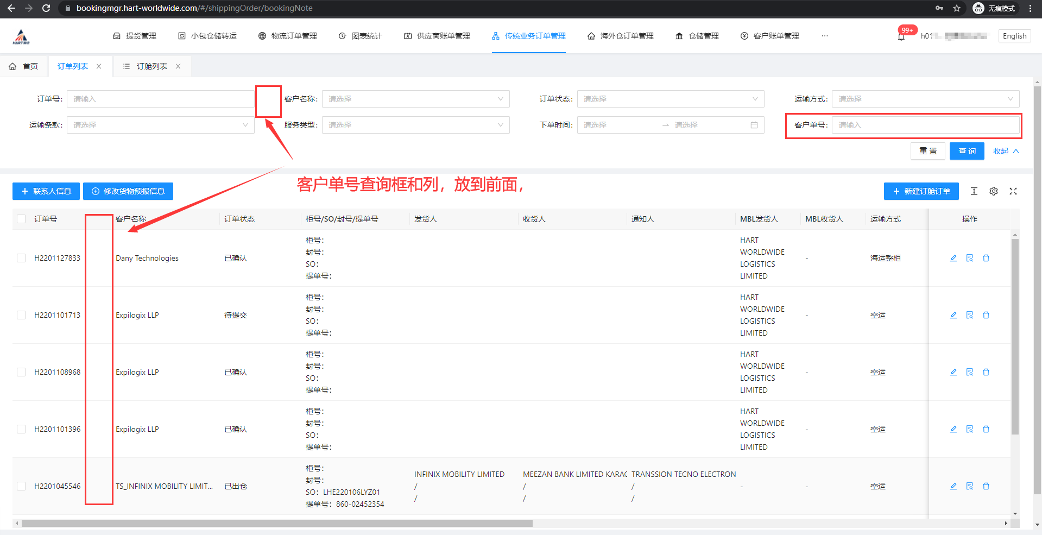Image resolution: width=1042 pixels, height=535 pixels.
Task: Open 客户账单管理 menu
Action: click(x=770, y=36)
